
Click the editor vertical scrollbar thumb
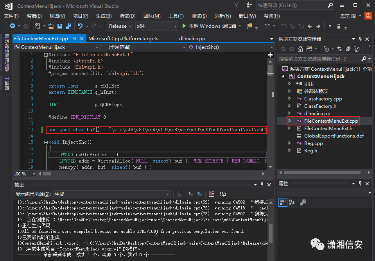271,70
